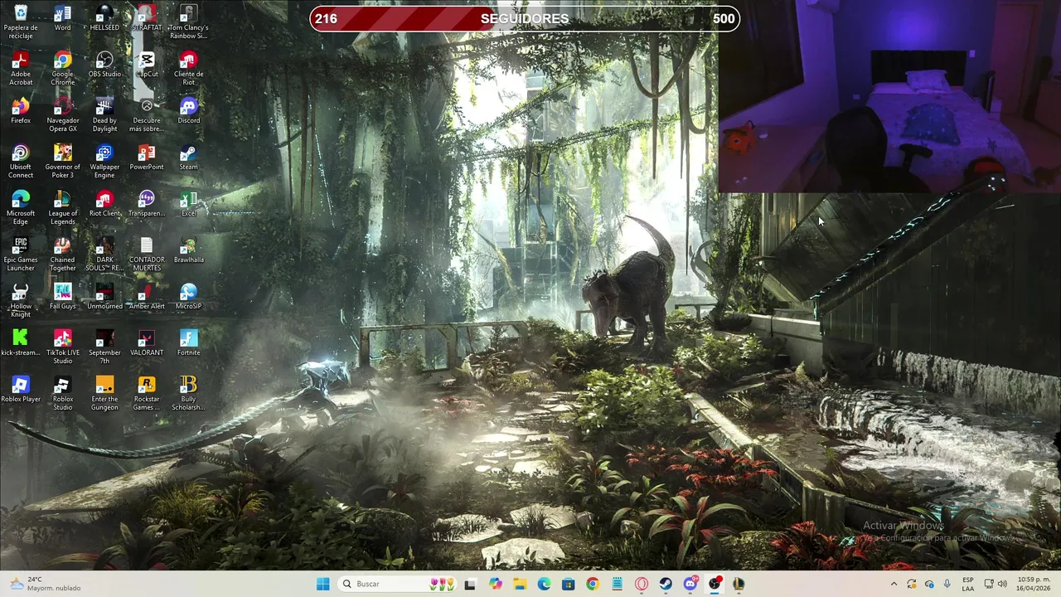This screenshot has width=1061, height=597.
Task: Select the Excel desktop shortcut
Action: (188, 204)
